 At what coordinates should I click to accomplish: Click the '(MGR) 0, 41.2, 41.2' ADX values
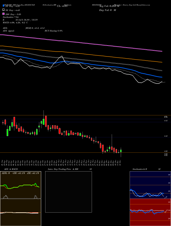tap(35, 28)
